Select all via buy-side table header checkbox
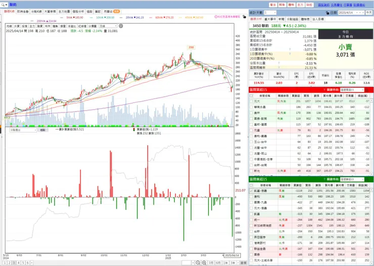This screenshot has width=374, height=266. 251,96
